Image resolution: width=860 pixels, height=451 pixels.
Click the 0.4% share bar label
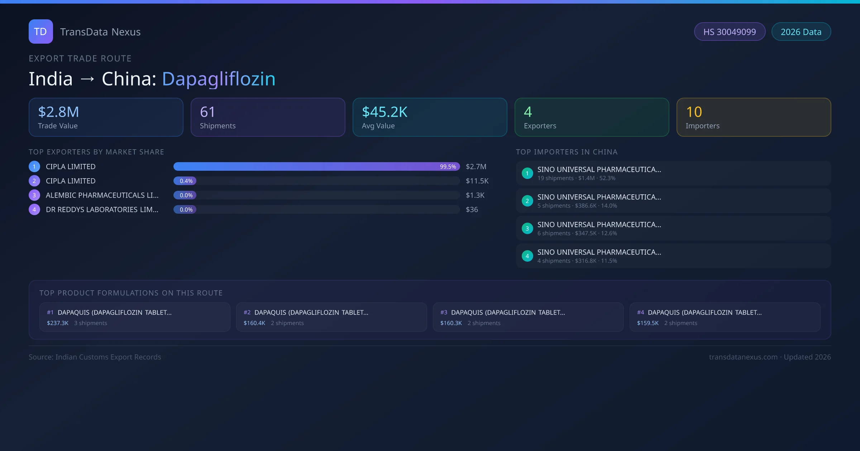pos(186,181)
